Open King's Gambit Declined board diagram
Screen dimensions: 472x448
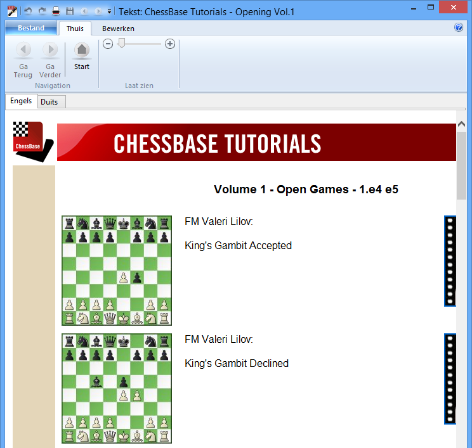[x=117, y=388]
